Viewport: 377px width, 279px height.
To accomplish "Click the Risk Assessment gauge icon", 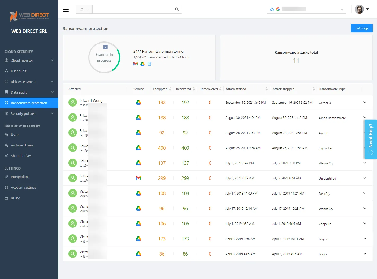I will 6,82.
